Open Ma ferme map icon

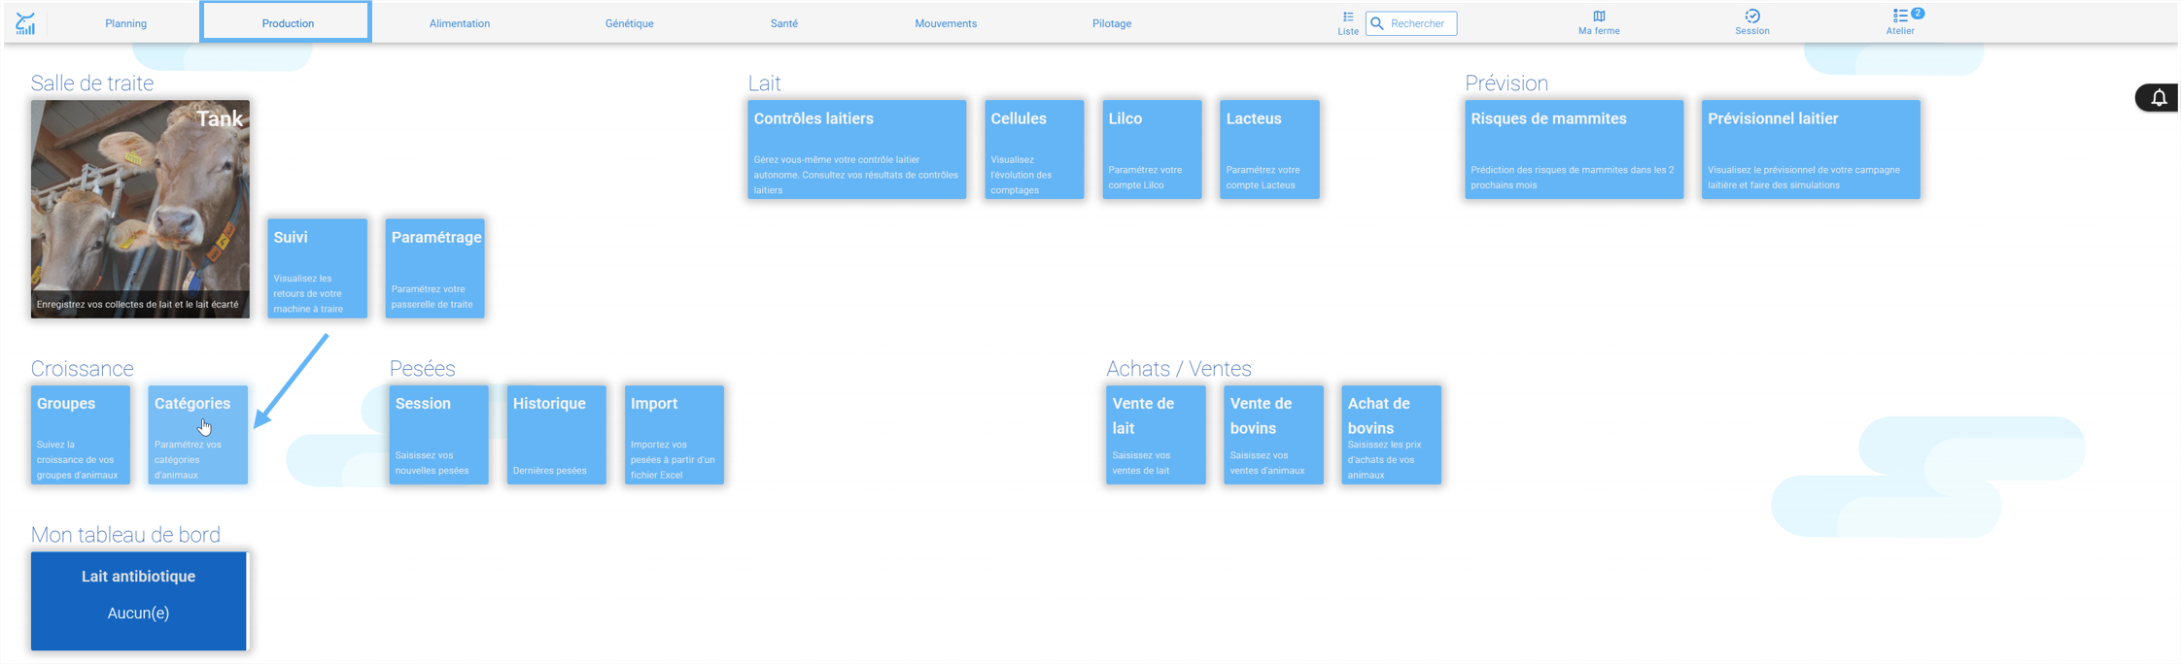pyautogui.click(x=1599, y=23)
